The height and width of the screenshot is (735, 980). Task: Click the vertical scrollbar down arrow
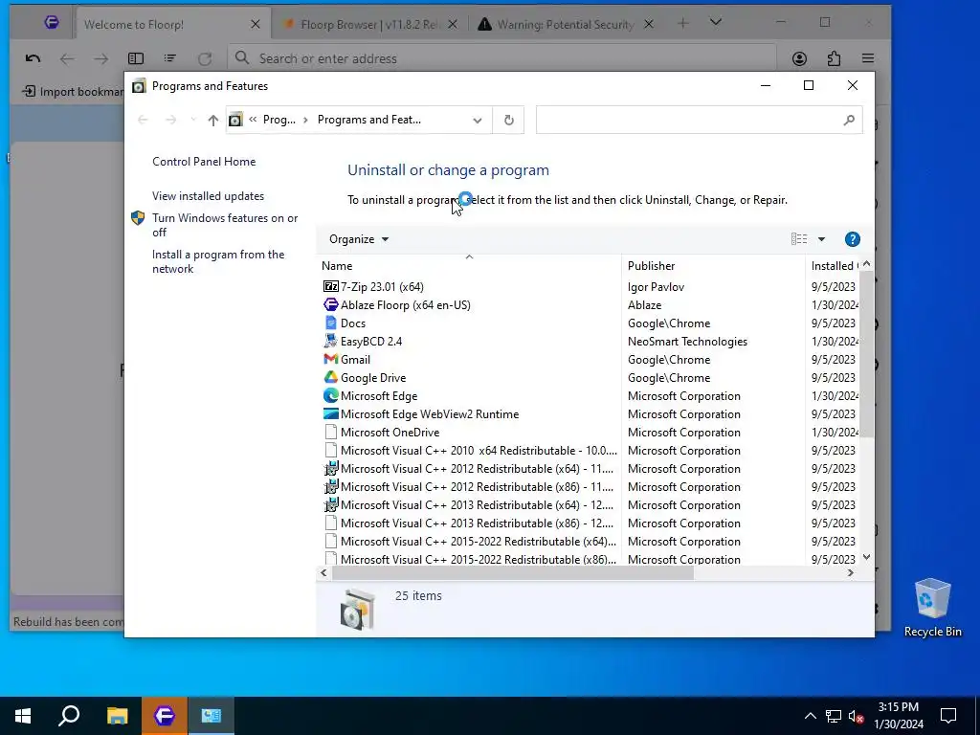point(866,558)
